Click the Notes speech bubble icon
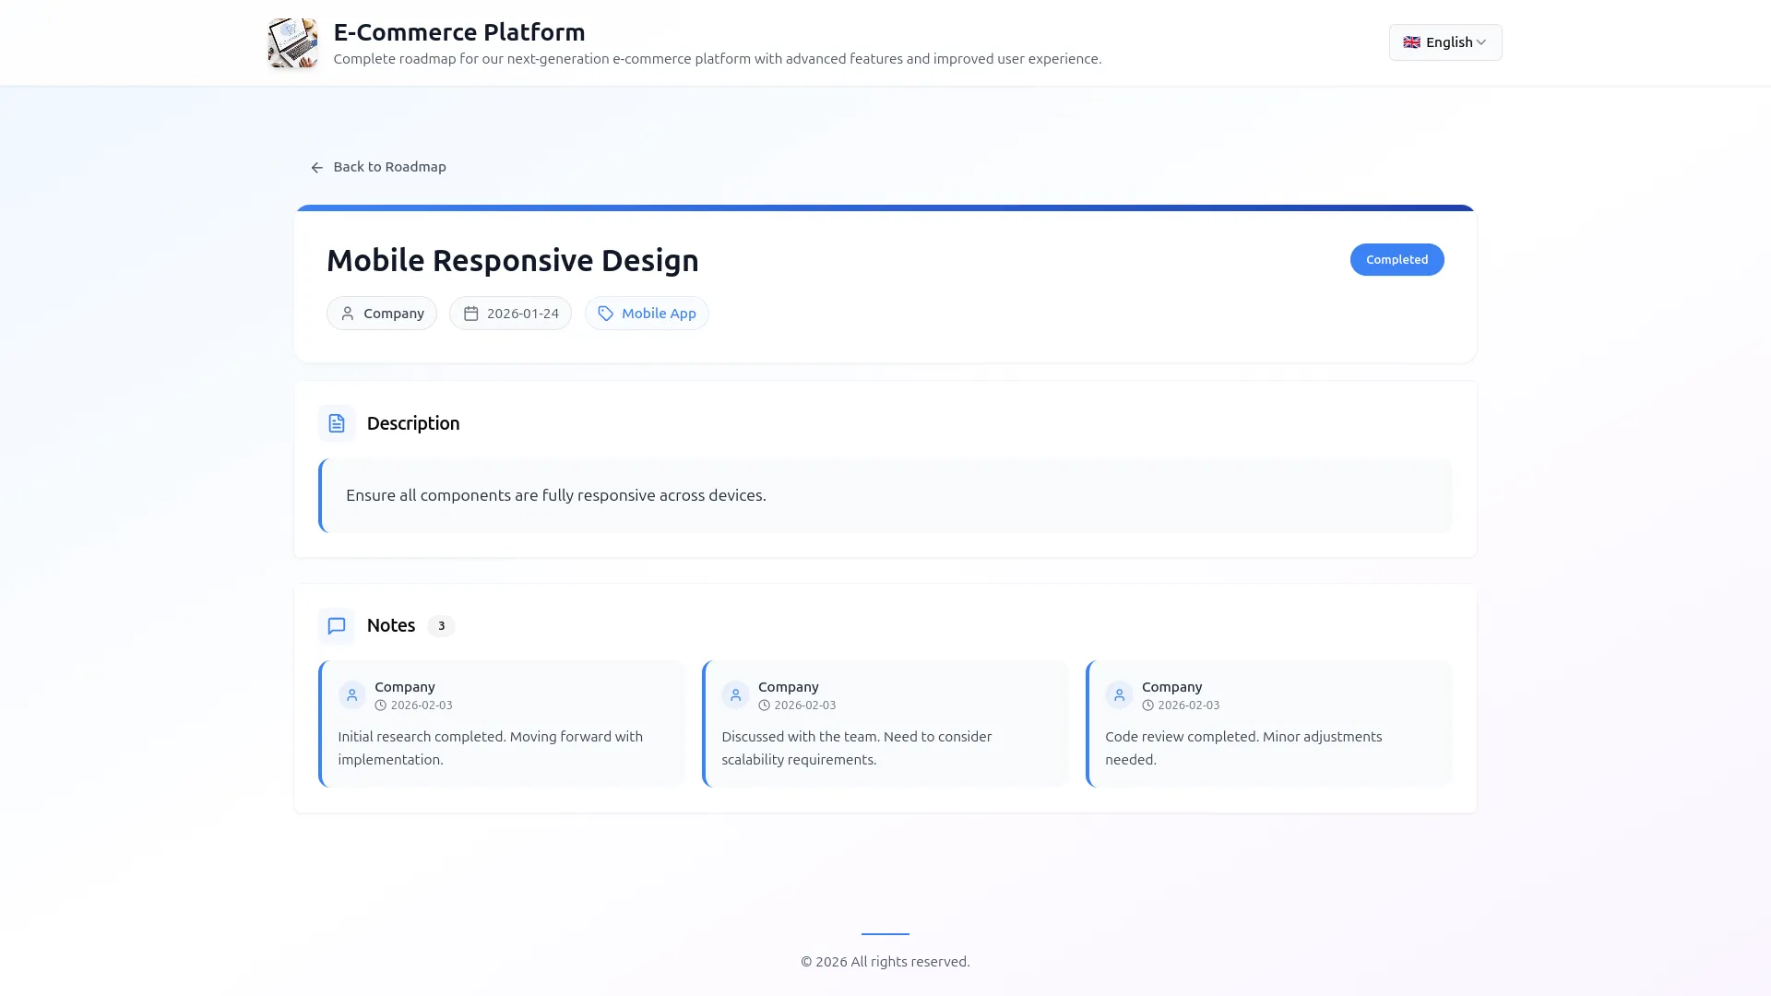This screenshot has height=996, width=1771. pos(337,625)
